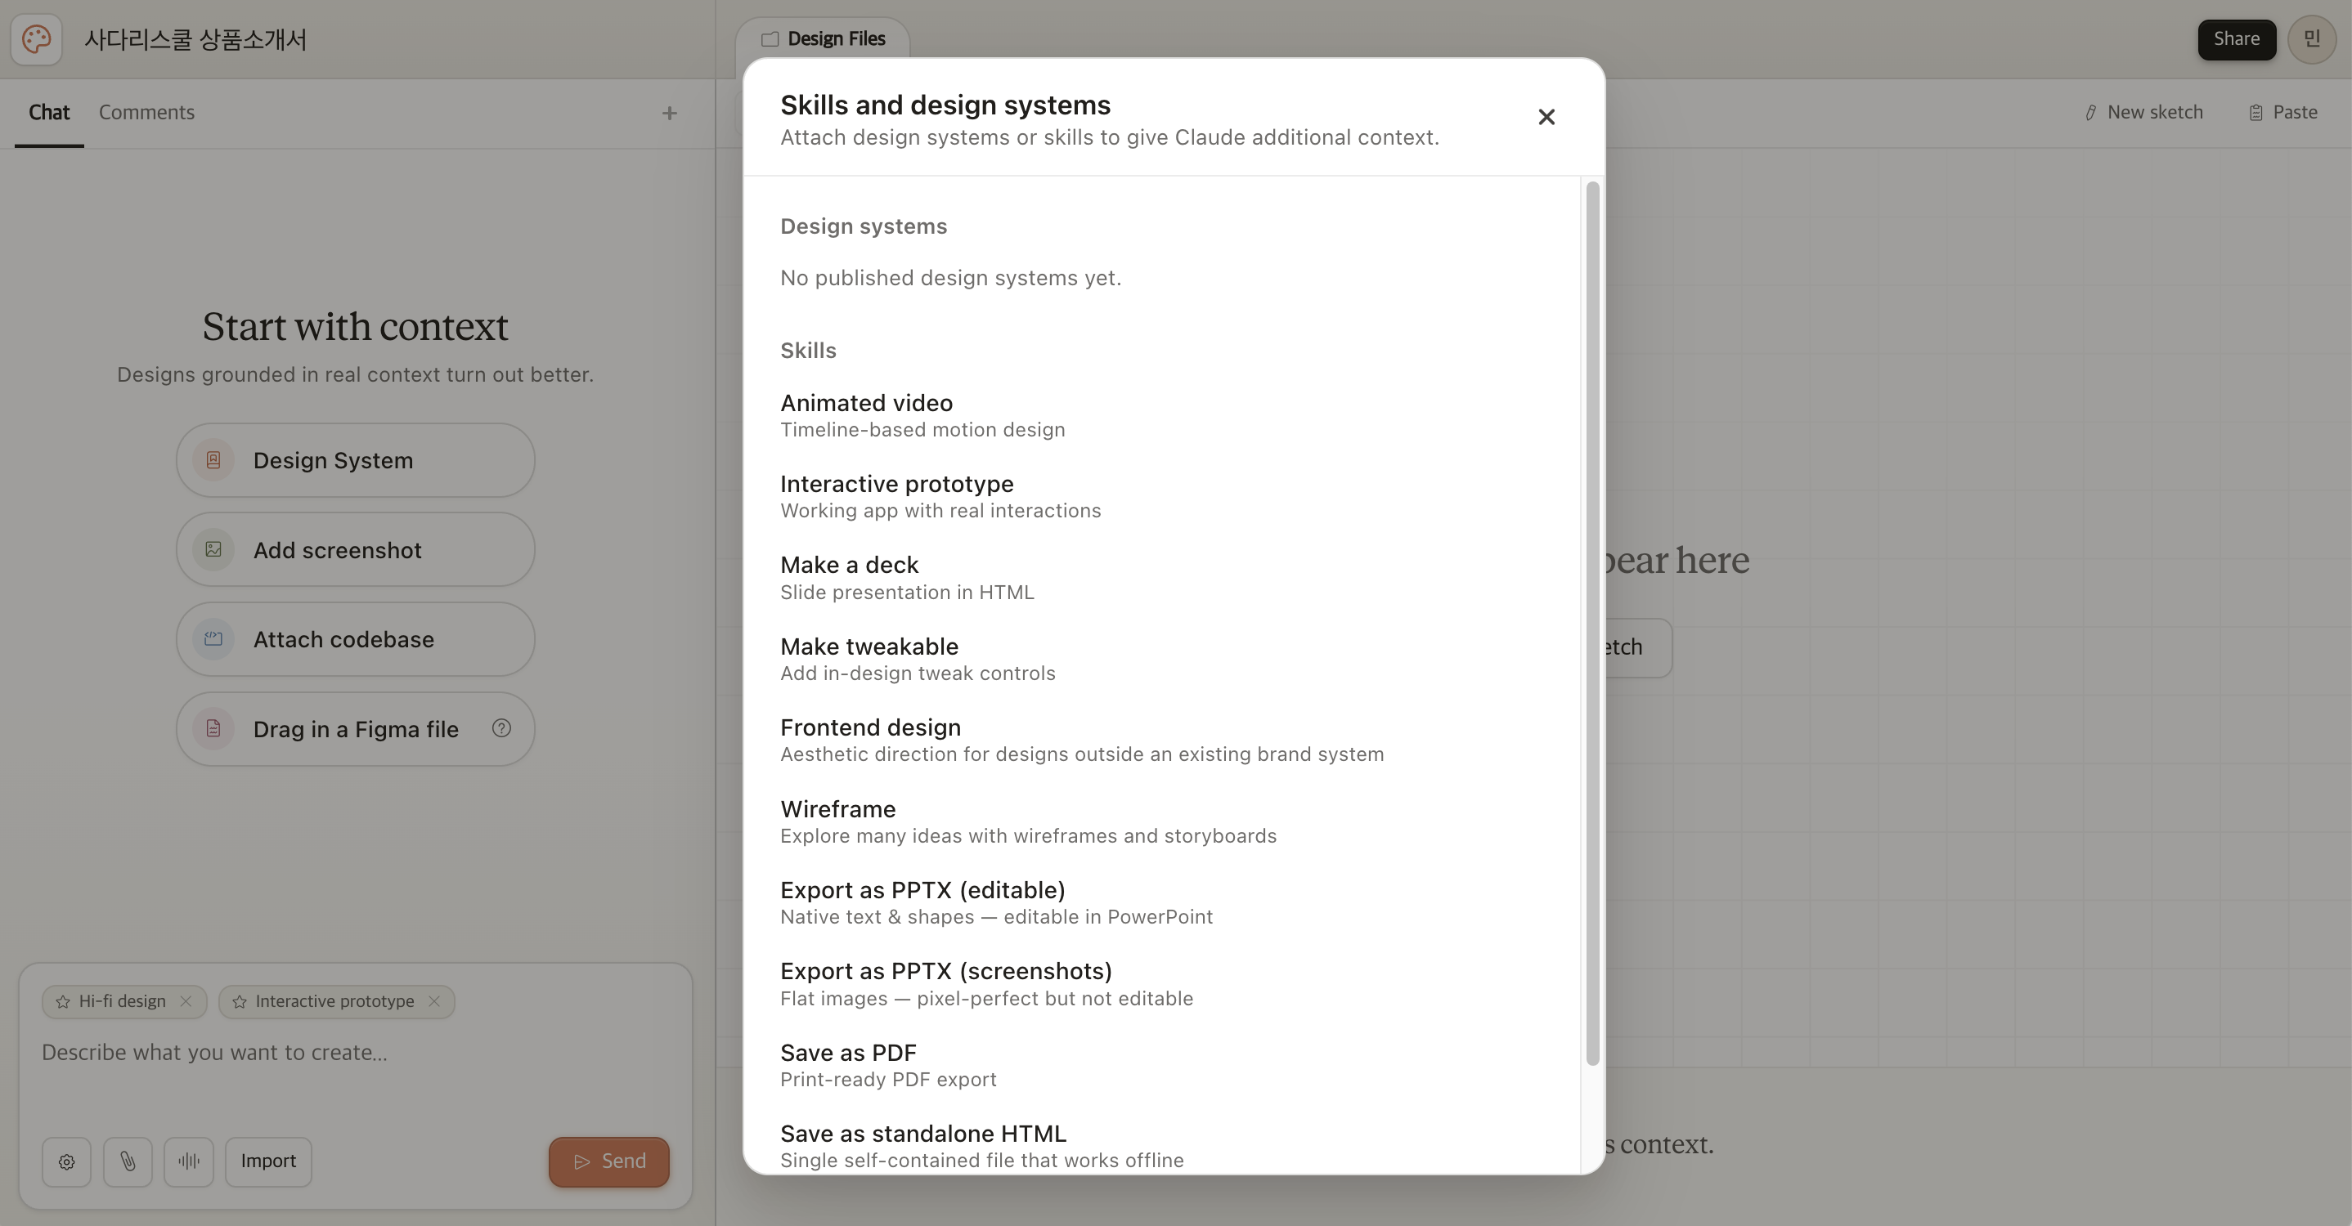Remove the Interactive prototype chip
The width and height of the screenshot is (2352, 1226).
coord(434,1000)
